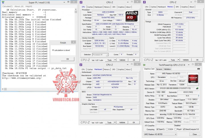The height and width of the screenshot is (138, 205).
Task: Click Validate in the CPU-tab CPU-Z window
Action: 122,60
